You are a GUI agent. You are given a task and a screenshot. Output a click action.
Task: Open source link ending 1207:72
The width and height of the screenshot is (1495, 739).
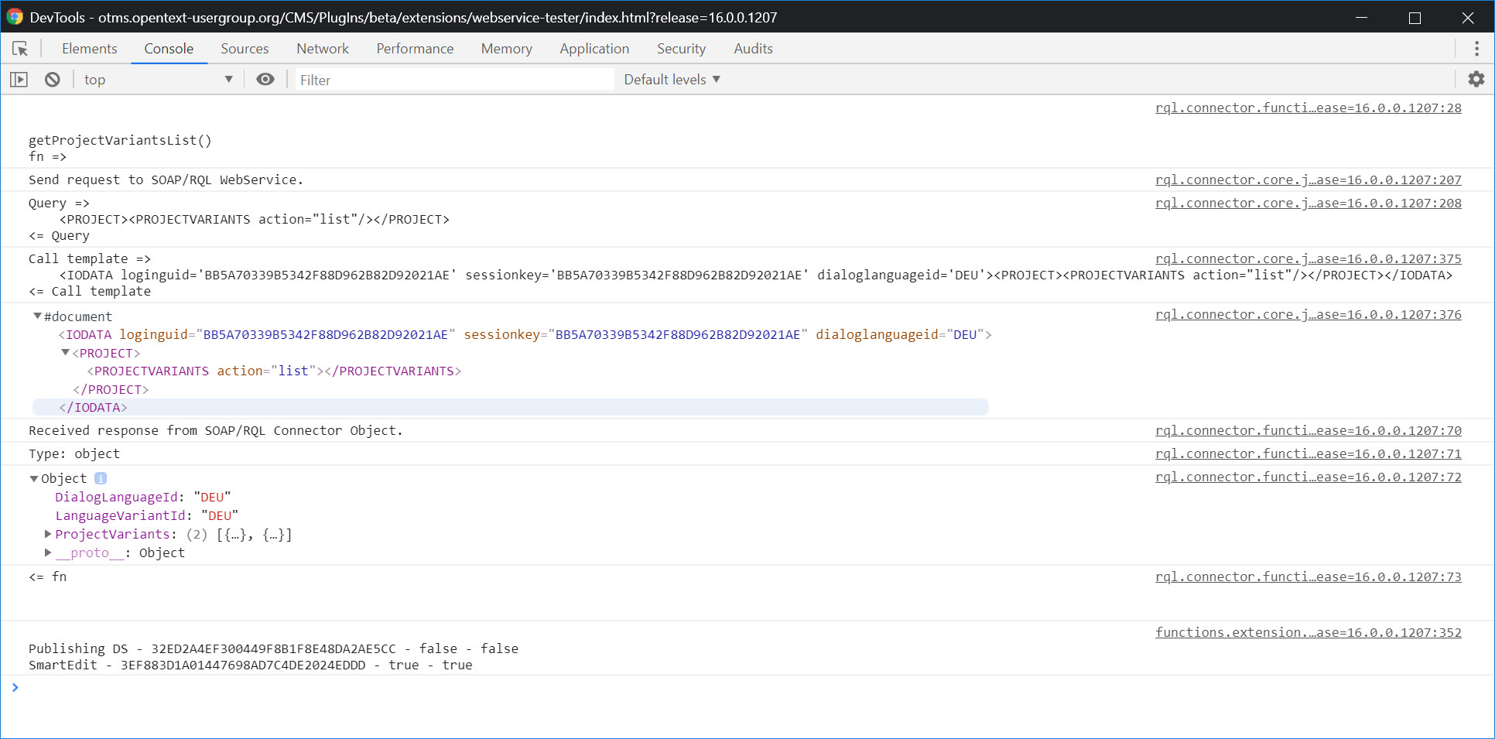(x=1309, y=477)
